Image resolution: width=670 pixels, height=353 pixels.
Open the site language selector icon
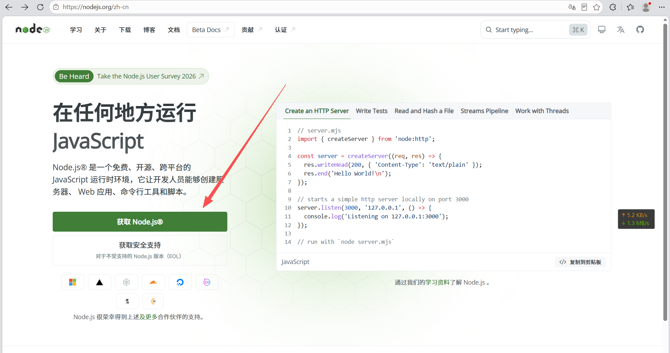tap(621, 30)
